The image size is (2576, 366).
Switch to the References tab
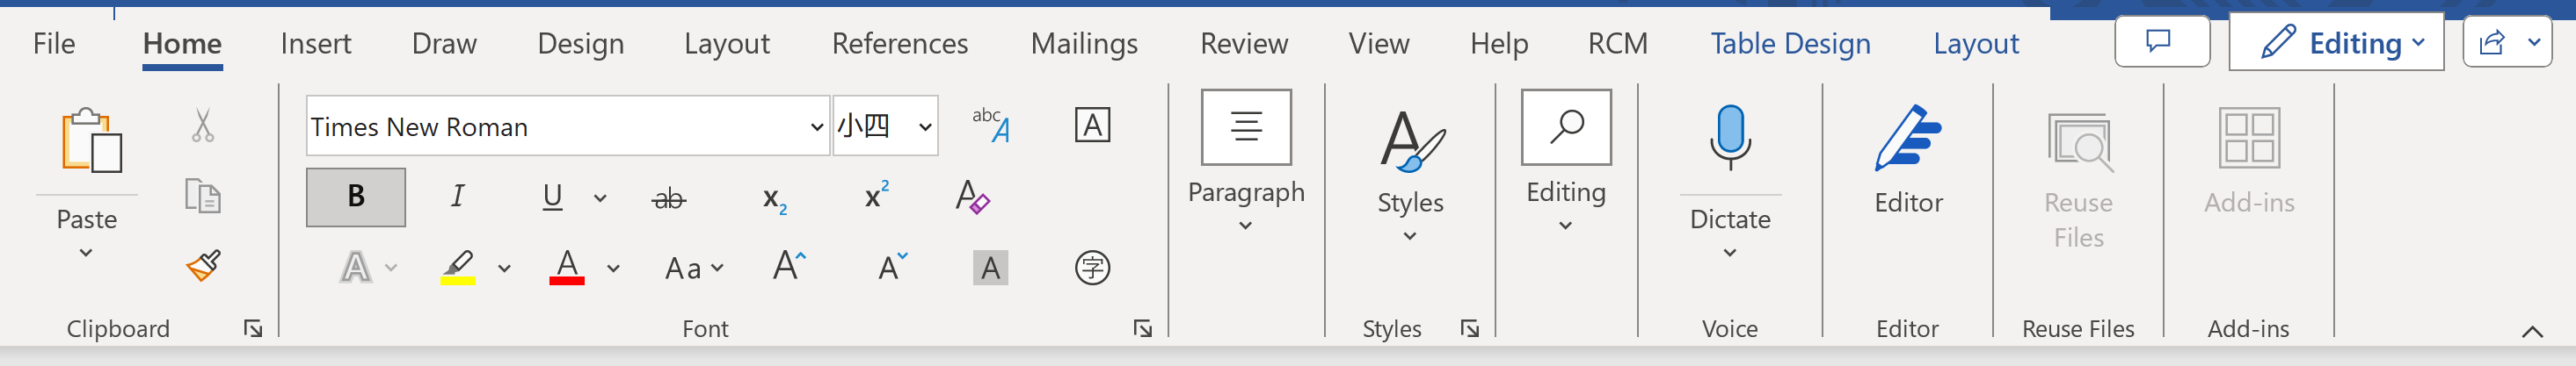[x=899, y=44]
